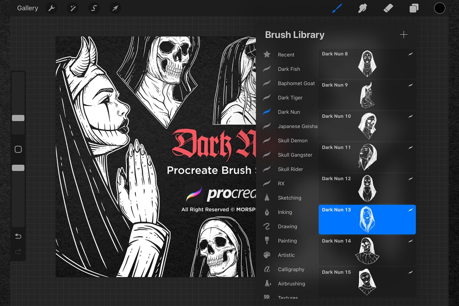Tap the Painting category paint tube icon
Viewport: 459px width, 306px height.
[x=267, y=240]
